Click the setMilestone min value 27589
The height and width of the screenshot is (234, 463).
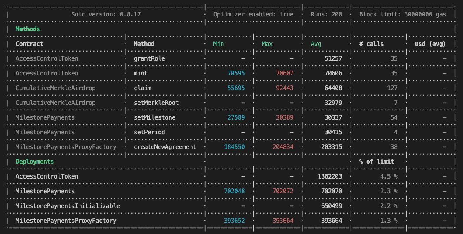[236, 117]
